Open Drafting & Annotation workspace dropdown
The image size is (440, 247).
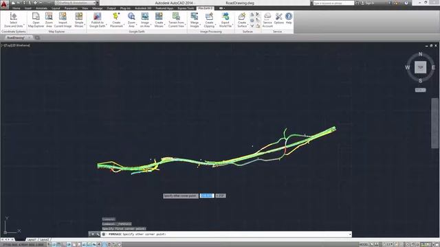click(x=75, y=3)
